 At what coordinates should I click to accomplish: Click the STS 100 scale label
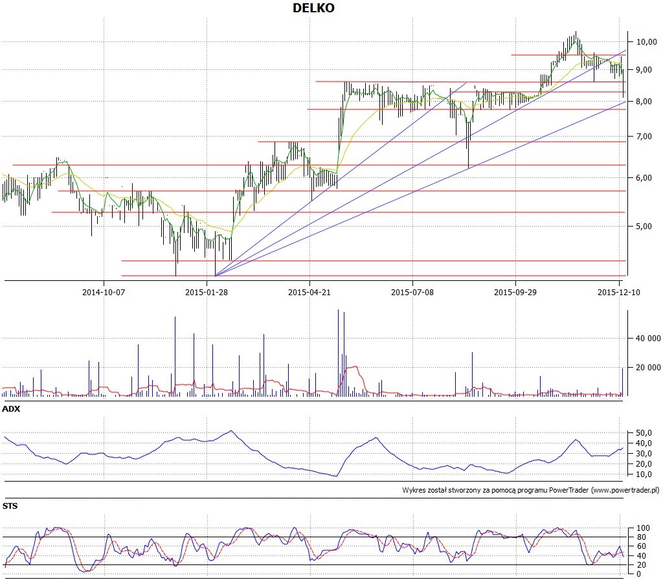click(x=643, y=528)
